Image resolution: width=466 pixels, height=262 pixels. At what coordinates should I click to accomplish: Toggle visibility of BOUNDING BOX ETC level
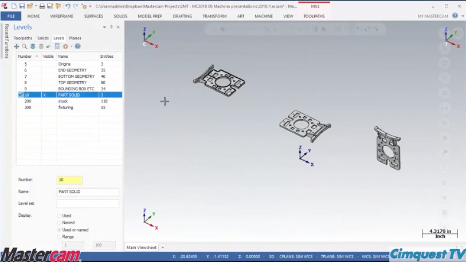[49, 89]
